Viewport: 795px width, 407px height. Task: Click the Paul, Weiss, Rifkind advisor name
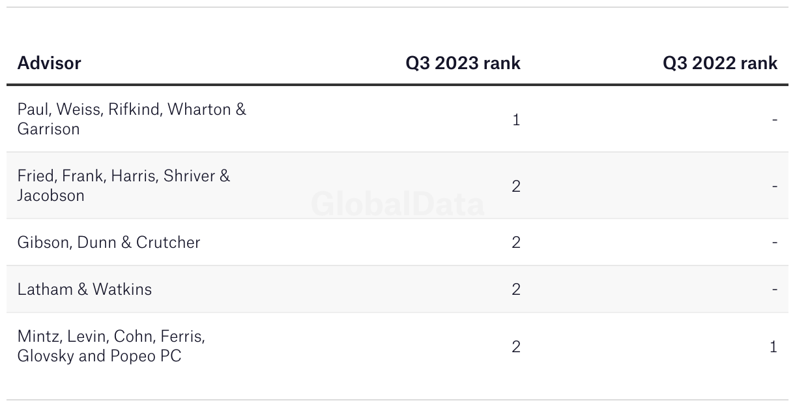pos(132,119)
